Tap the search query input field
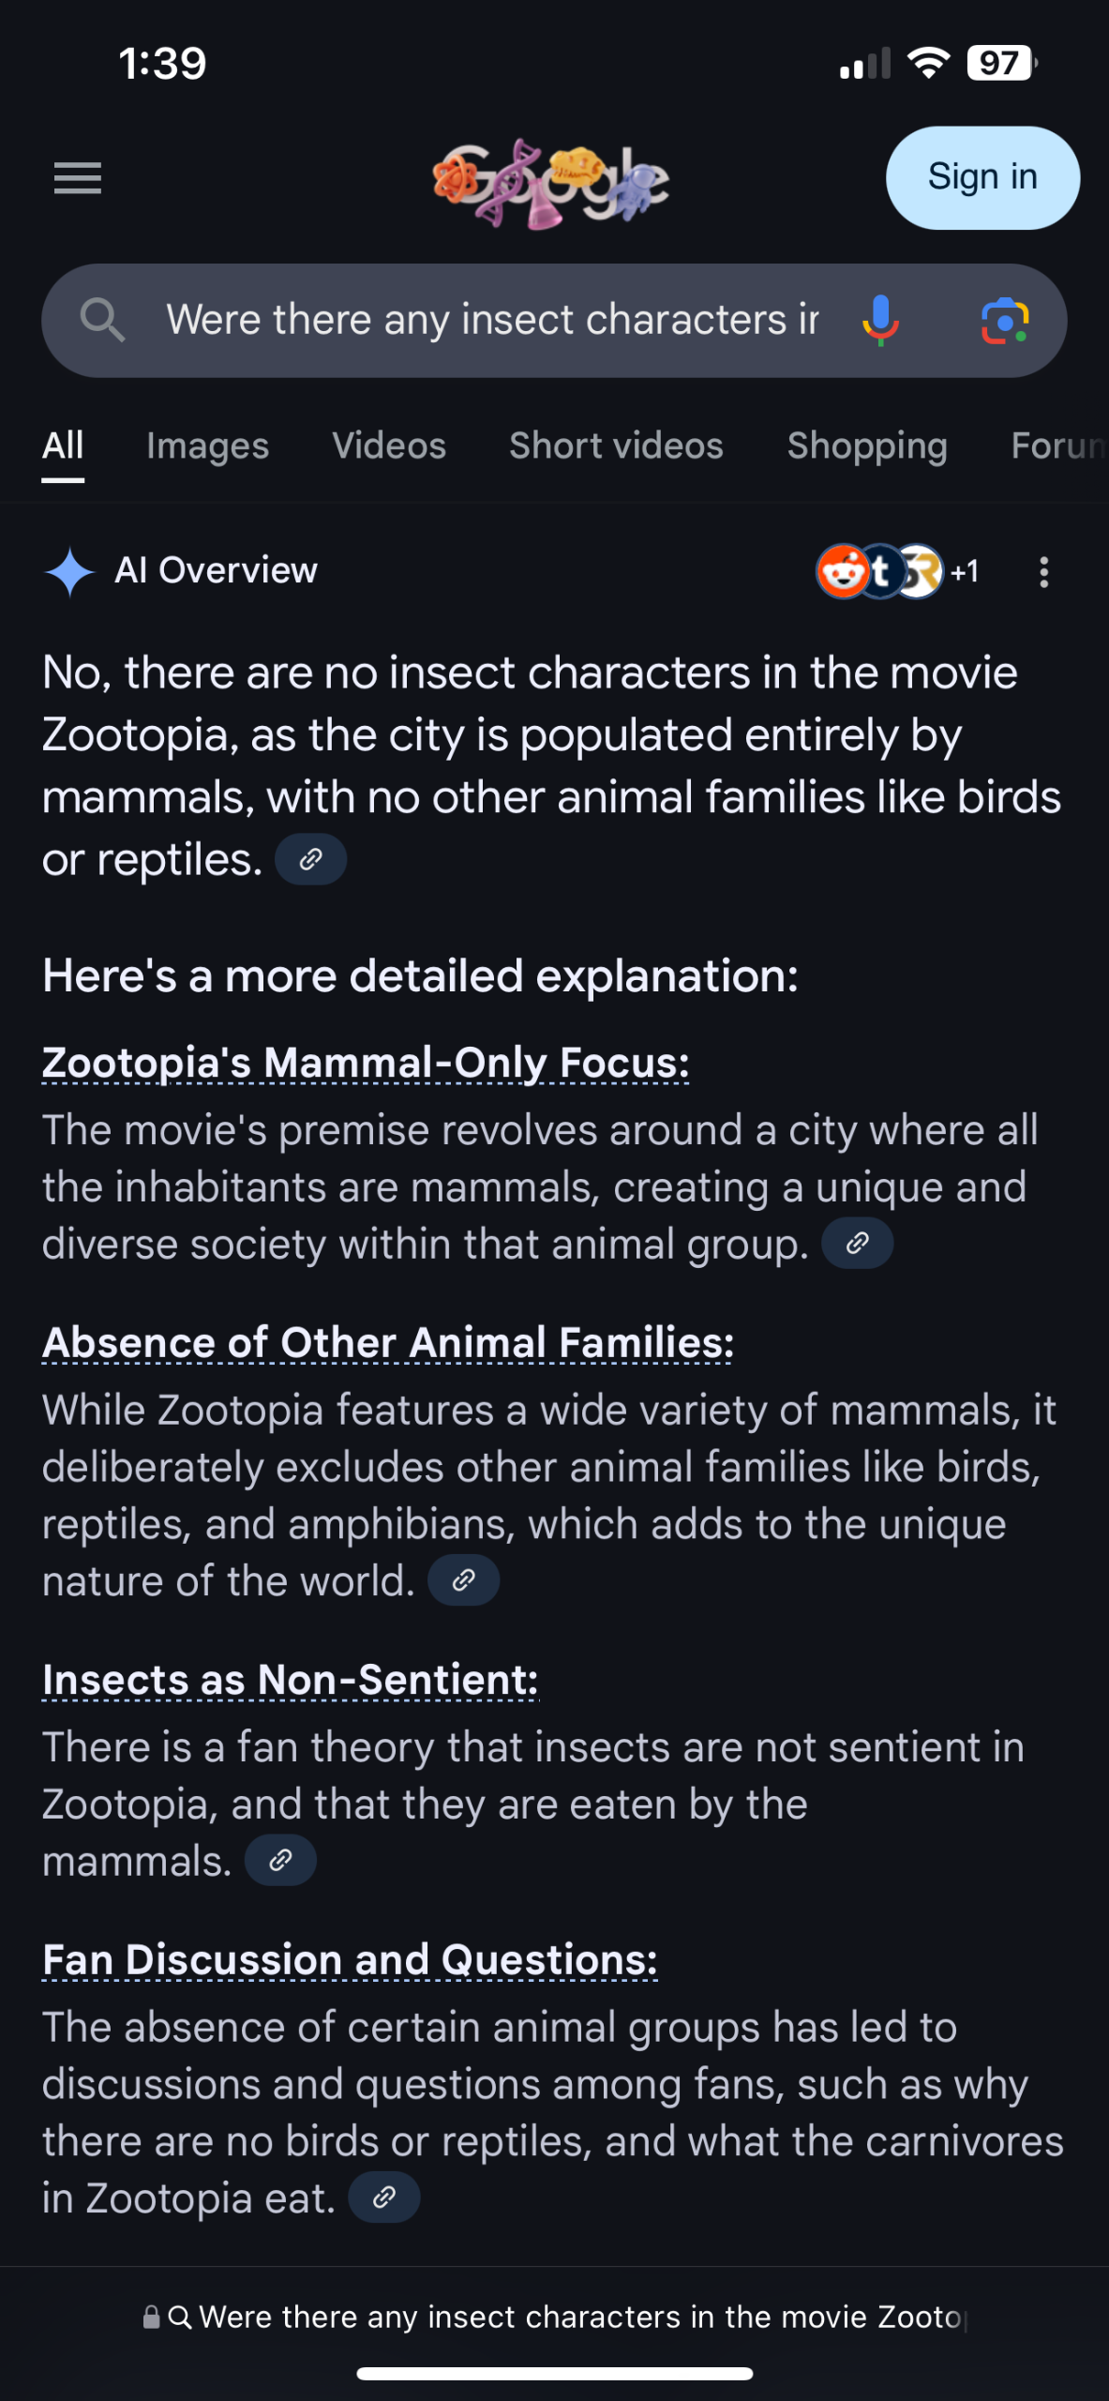 (492, 321)
